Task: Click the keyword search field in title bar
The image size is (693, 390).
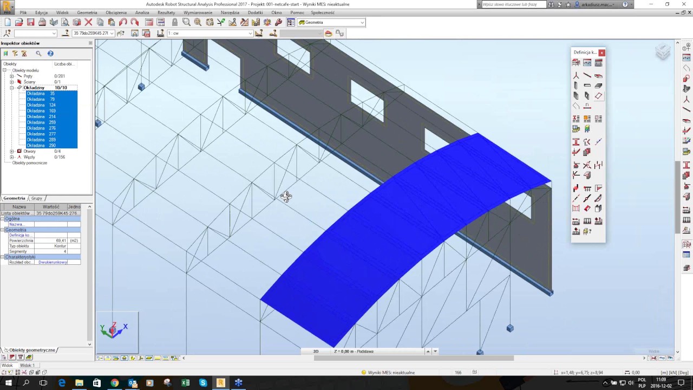Action: tap(513, 4)
